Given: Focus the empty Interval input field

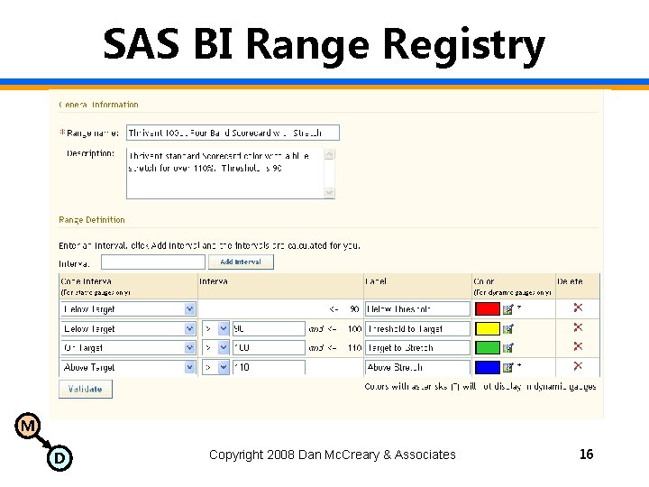Looking at the screenshot, I should [x=153, y=262].
